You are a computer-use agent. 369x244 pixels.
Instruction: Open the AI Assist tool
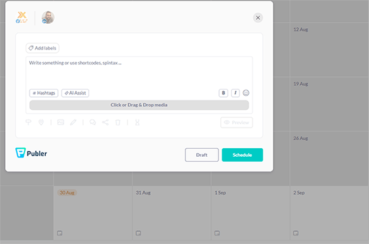[x=75, y=93]
